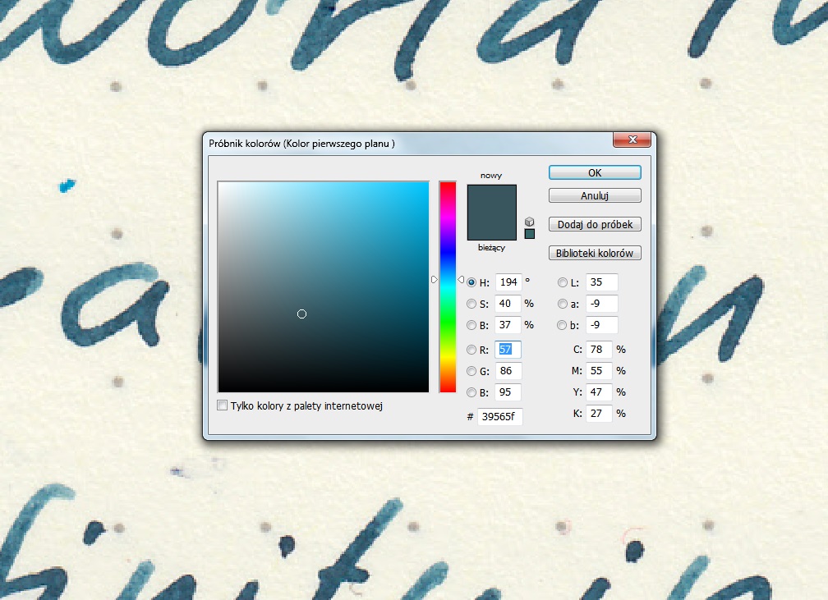Viewport: 828px width, 600px height.
Task: Click the C cyan percentage field
Action: [x=599, y=350]
